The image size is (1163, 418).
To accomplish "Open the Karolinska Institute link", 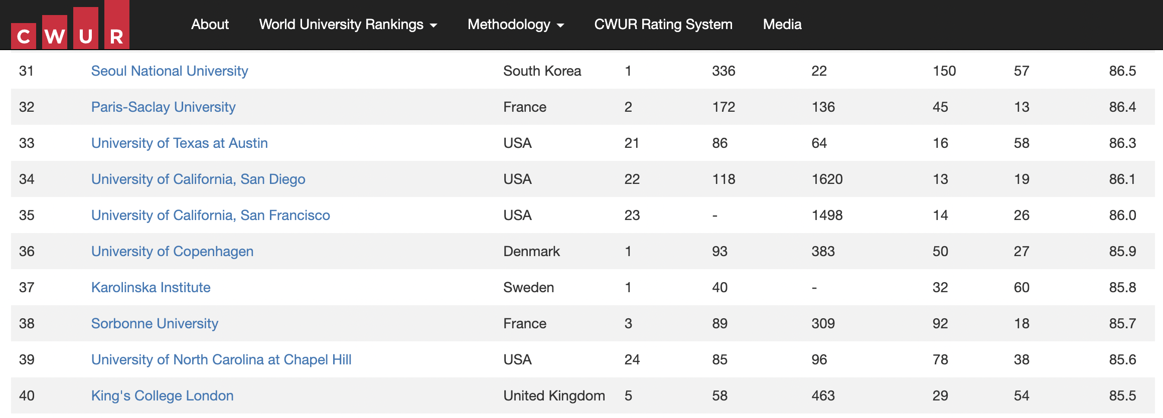I will (x=151, y=287).
